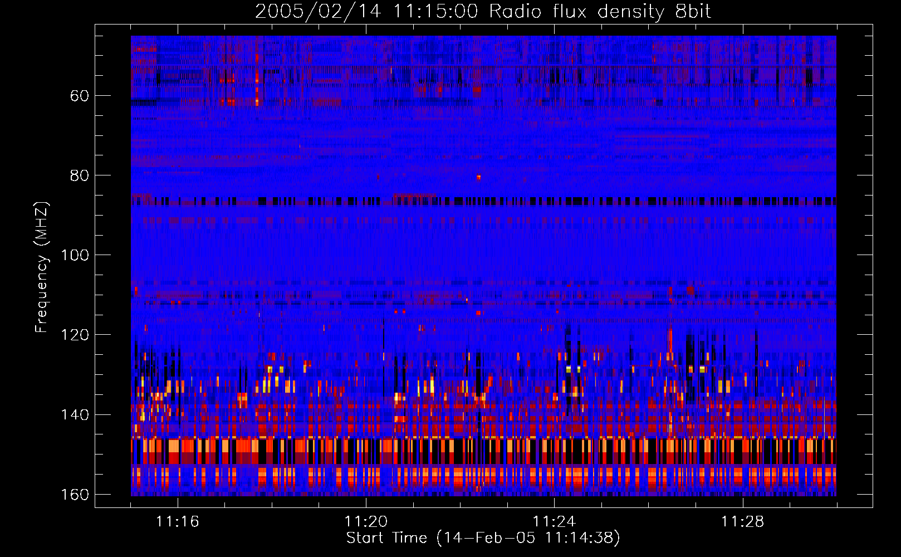
Task: Click the 11:16 time axis label
Action: [x=178, y=522]
